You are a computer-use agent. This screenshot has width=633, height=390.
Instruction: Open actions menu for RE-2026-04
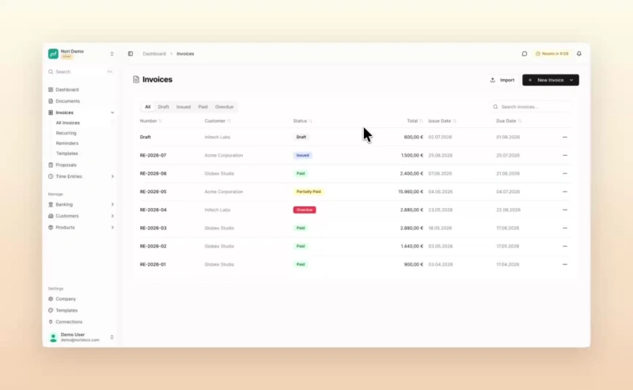pos(565,210)
